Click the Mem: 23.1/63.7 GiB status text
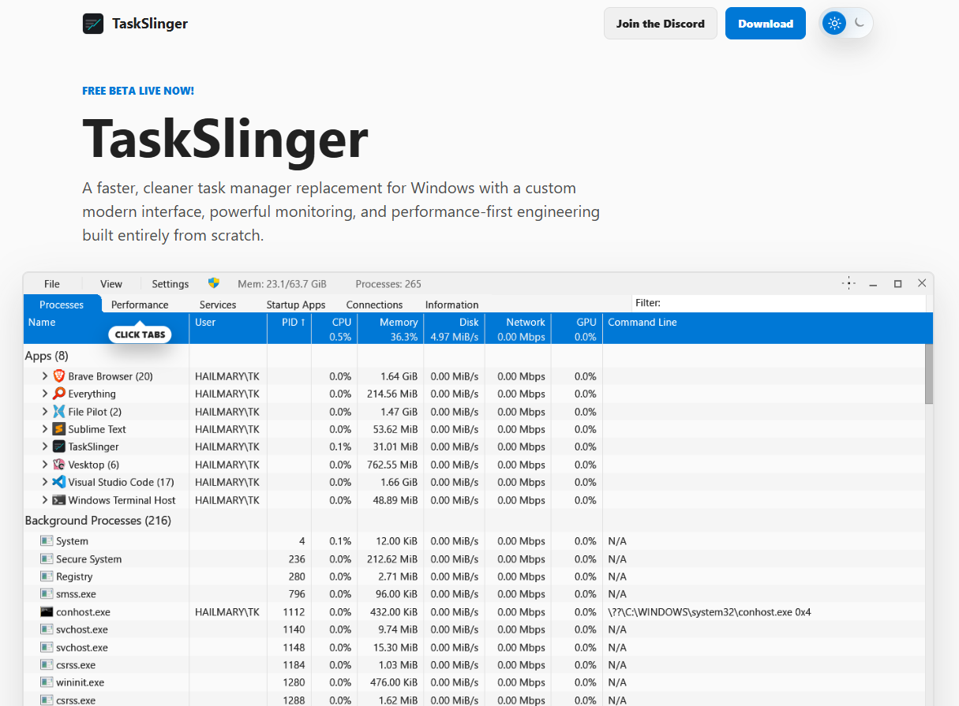 click(282, 284)
